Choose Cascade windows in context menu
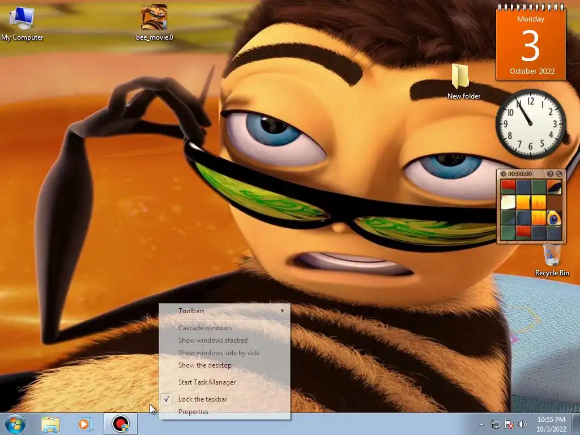This screenshot has width=580, height=435. point(224,328)
